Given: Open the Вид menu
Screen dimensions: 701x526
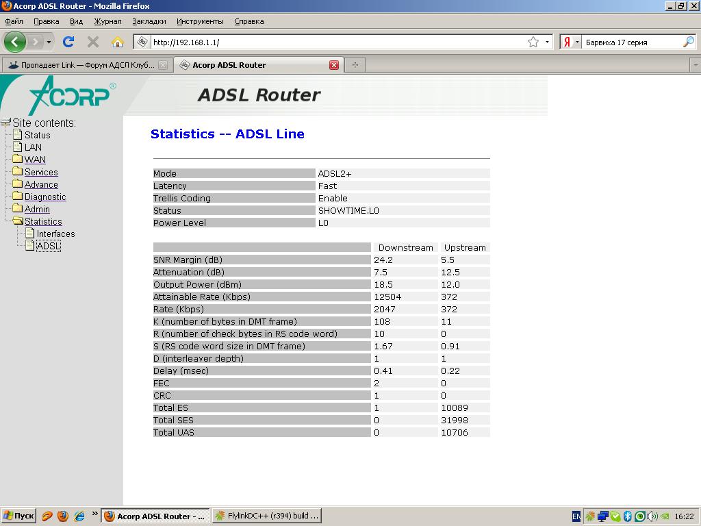Looking at the screenshot, I should (x=77, y=21).
